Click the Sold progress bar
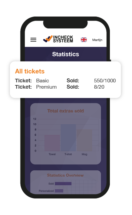The image size is (132, 215). point(63,184)
